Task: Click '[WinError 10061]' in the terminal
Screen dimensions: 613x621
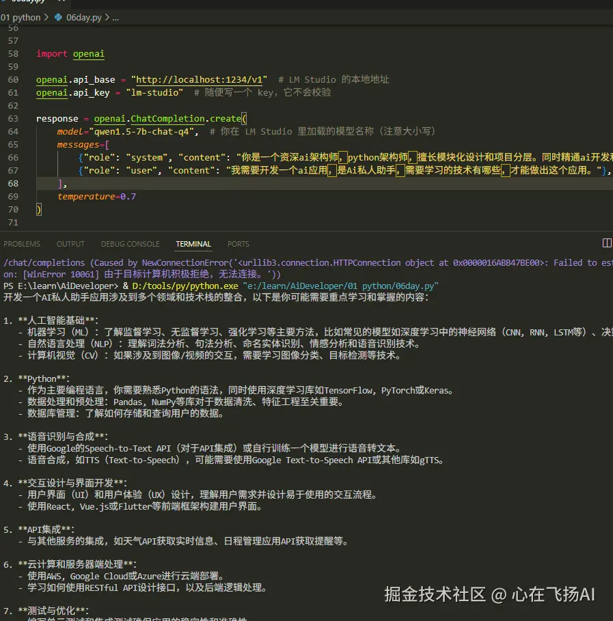Action: click(61, 275)
